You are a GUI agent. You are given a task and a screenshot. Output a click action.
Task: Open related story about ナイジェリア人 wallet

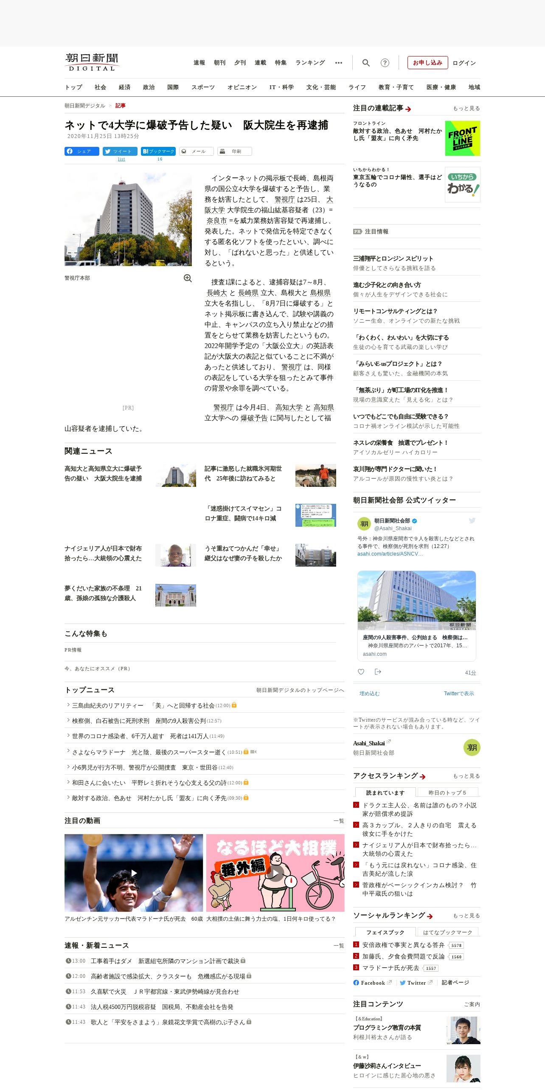click(103, 553)
